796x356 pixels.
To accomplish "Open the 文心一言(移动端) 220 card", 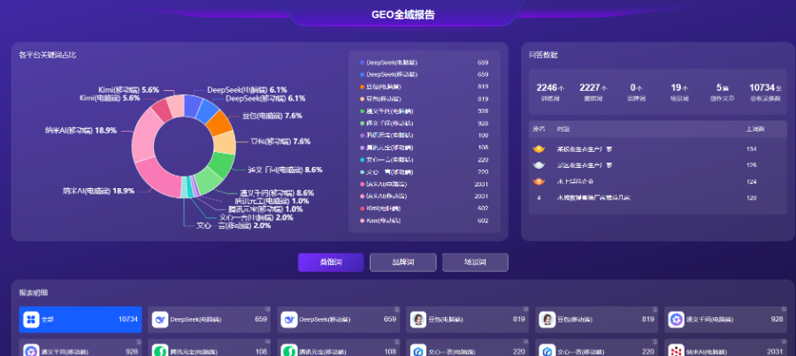I will point(596,347).
